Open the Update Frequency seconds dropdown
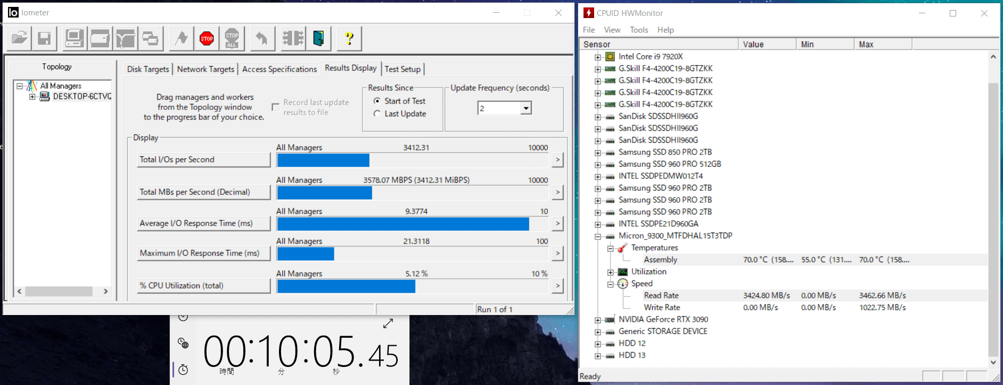The width and height of the screenshot is (1003, 385). coord(526,108)
